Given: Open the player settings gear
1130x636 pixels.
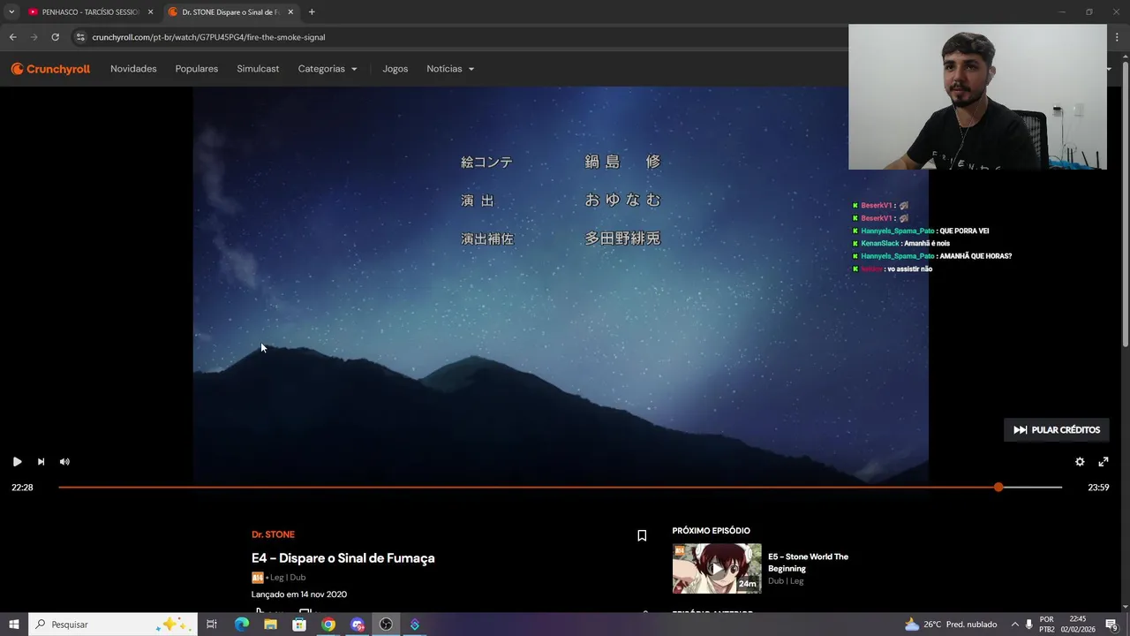Looking at the screenshot, I should (x=1079, y=461).
